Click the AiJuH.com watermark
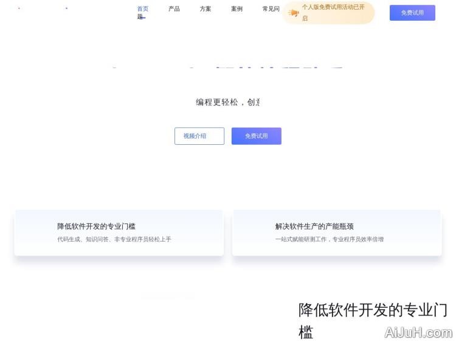The height and width of the screenshot is (342, 456). (x=418, y=333)
